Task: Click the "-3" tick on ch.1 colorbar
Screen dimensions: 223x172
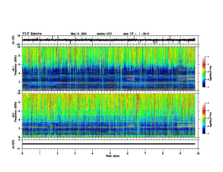Action: click(x=208, y=56)
